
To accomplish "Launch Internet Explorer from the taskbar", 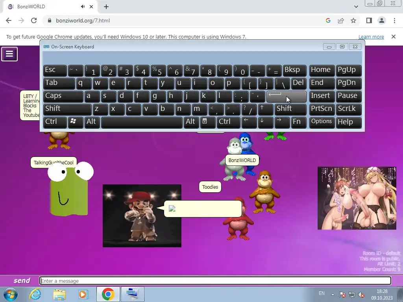I will [35, 294].
